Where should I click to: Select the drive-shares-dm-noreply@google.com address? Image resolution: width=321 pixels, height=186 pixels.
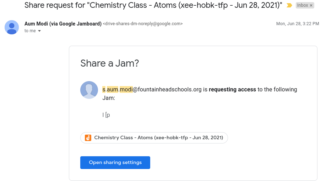[x=143, y=24]
